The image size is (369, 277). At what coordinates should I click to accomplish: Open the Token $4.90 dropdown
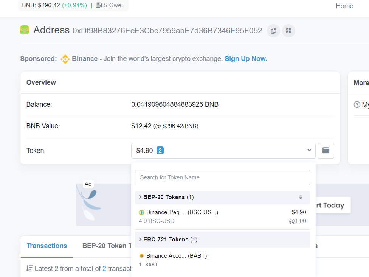click(223, 151)
